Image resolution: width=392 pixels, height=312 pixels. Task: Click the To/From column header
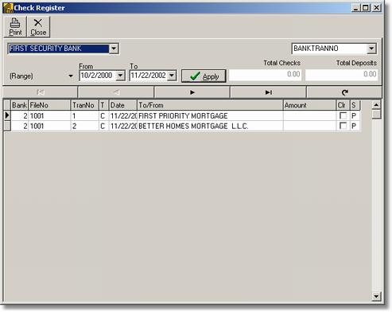[x=210, y=105]
